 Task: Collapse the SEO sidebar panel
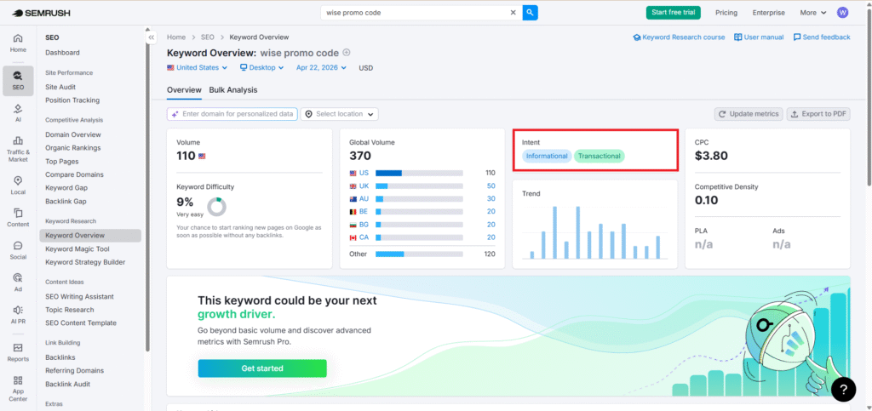(x=152, y=37)
